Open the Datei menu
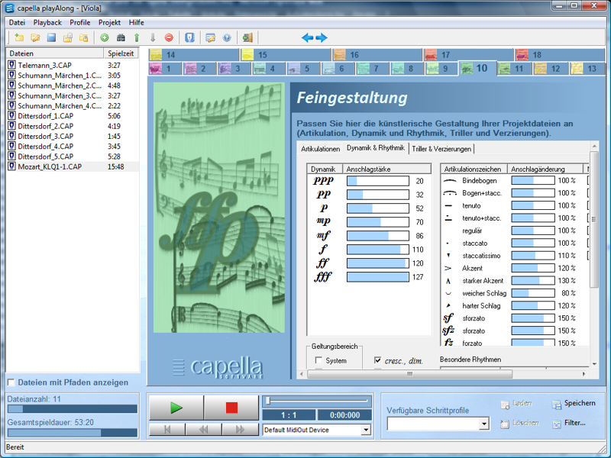611x458 pixels. tap(17, 23)
